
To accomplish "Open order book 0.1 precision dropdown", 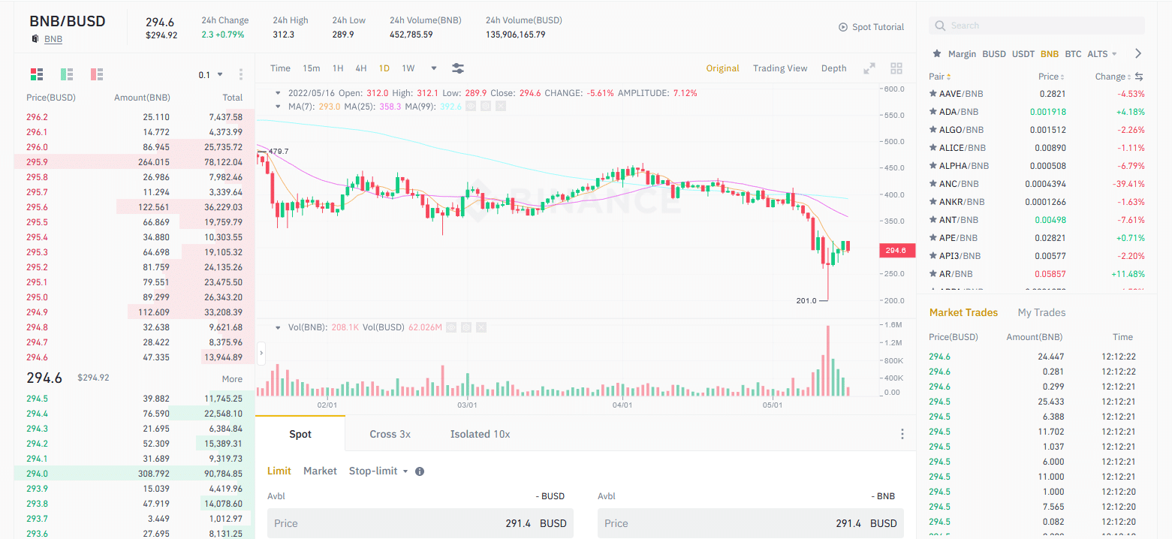I will click(x=211, y=74).
